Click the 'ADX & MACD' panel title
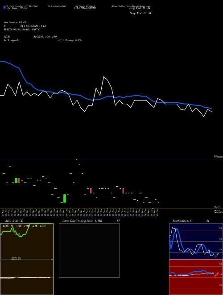 14,221
